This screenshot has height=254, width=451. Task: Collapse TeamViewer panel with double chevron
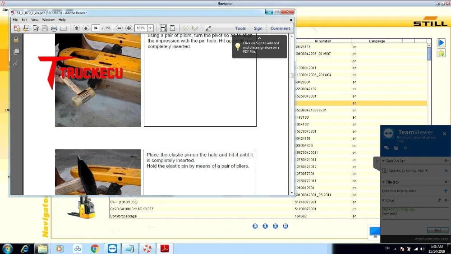click(405, 148)
